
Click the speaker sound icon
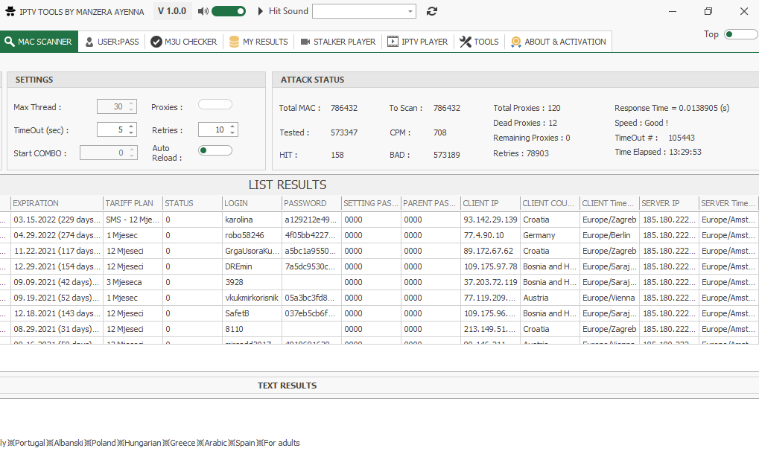pos(203,11)
